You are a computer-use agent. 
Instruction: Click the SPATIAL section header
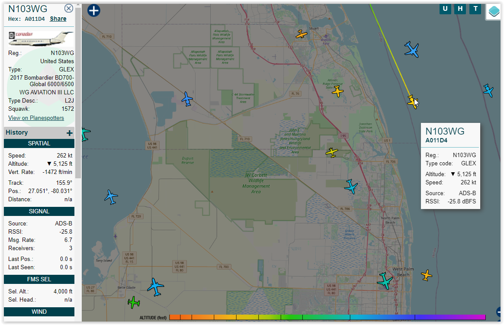(39, 143)
